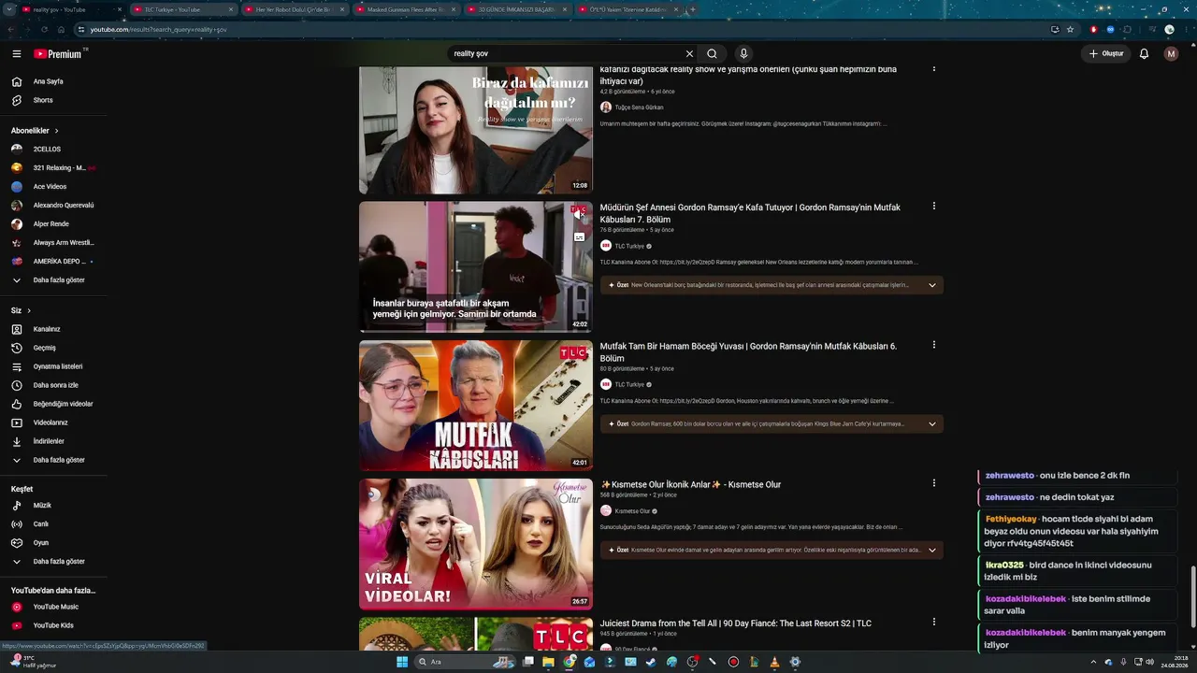The height and width of the screenshot is (673, 1197).
Task: Open options menu for Müdürün Şef Annesi video
Action: click(933, 207)
